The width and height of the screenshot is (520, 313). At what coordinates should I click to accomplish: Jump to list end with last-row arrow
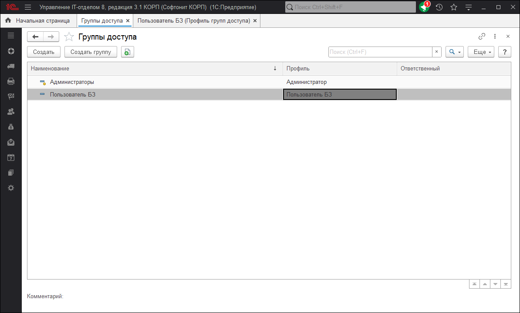point(506,284)
